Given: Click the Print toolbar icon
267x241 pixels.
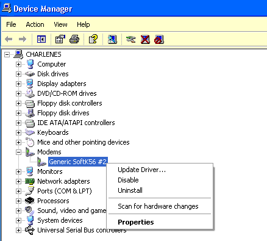Looking at the screenshot, I should [x=74, y=39].
